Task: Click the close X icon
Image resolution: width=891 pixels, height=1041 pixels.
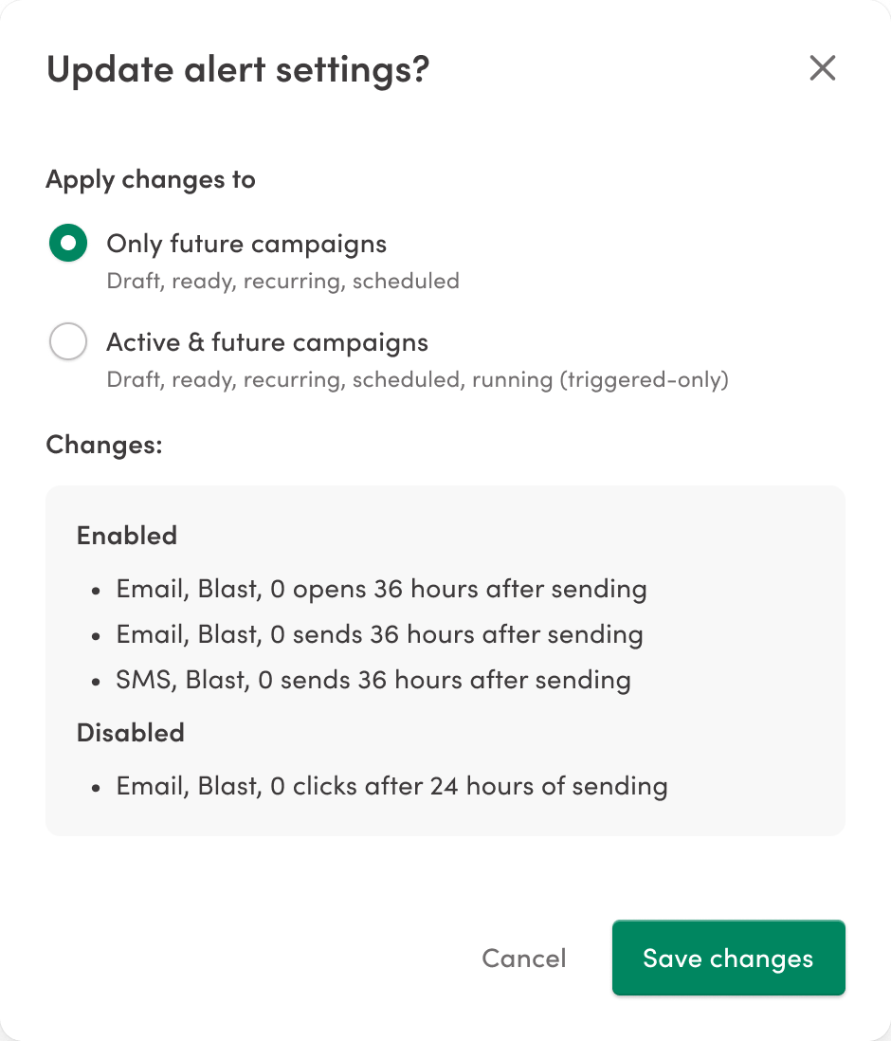Action: [822, 68]
